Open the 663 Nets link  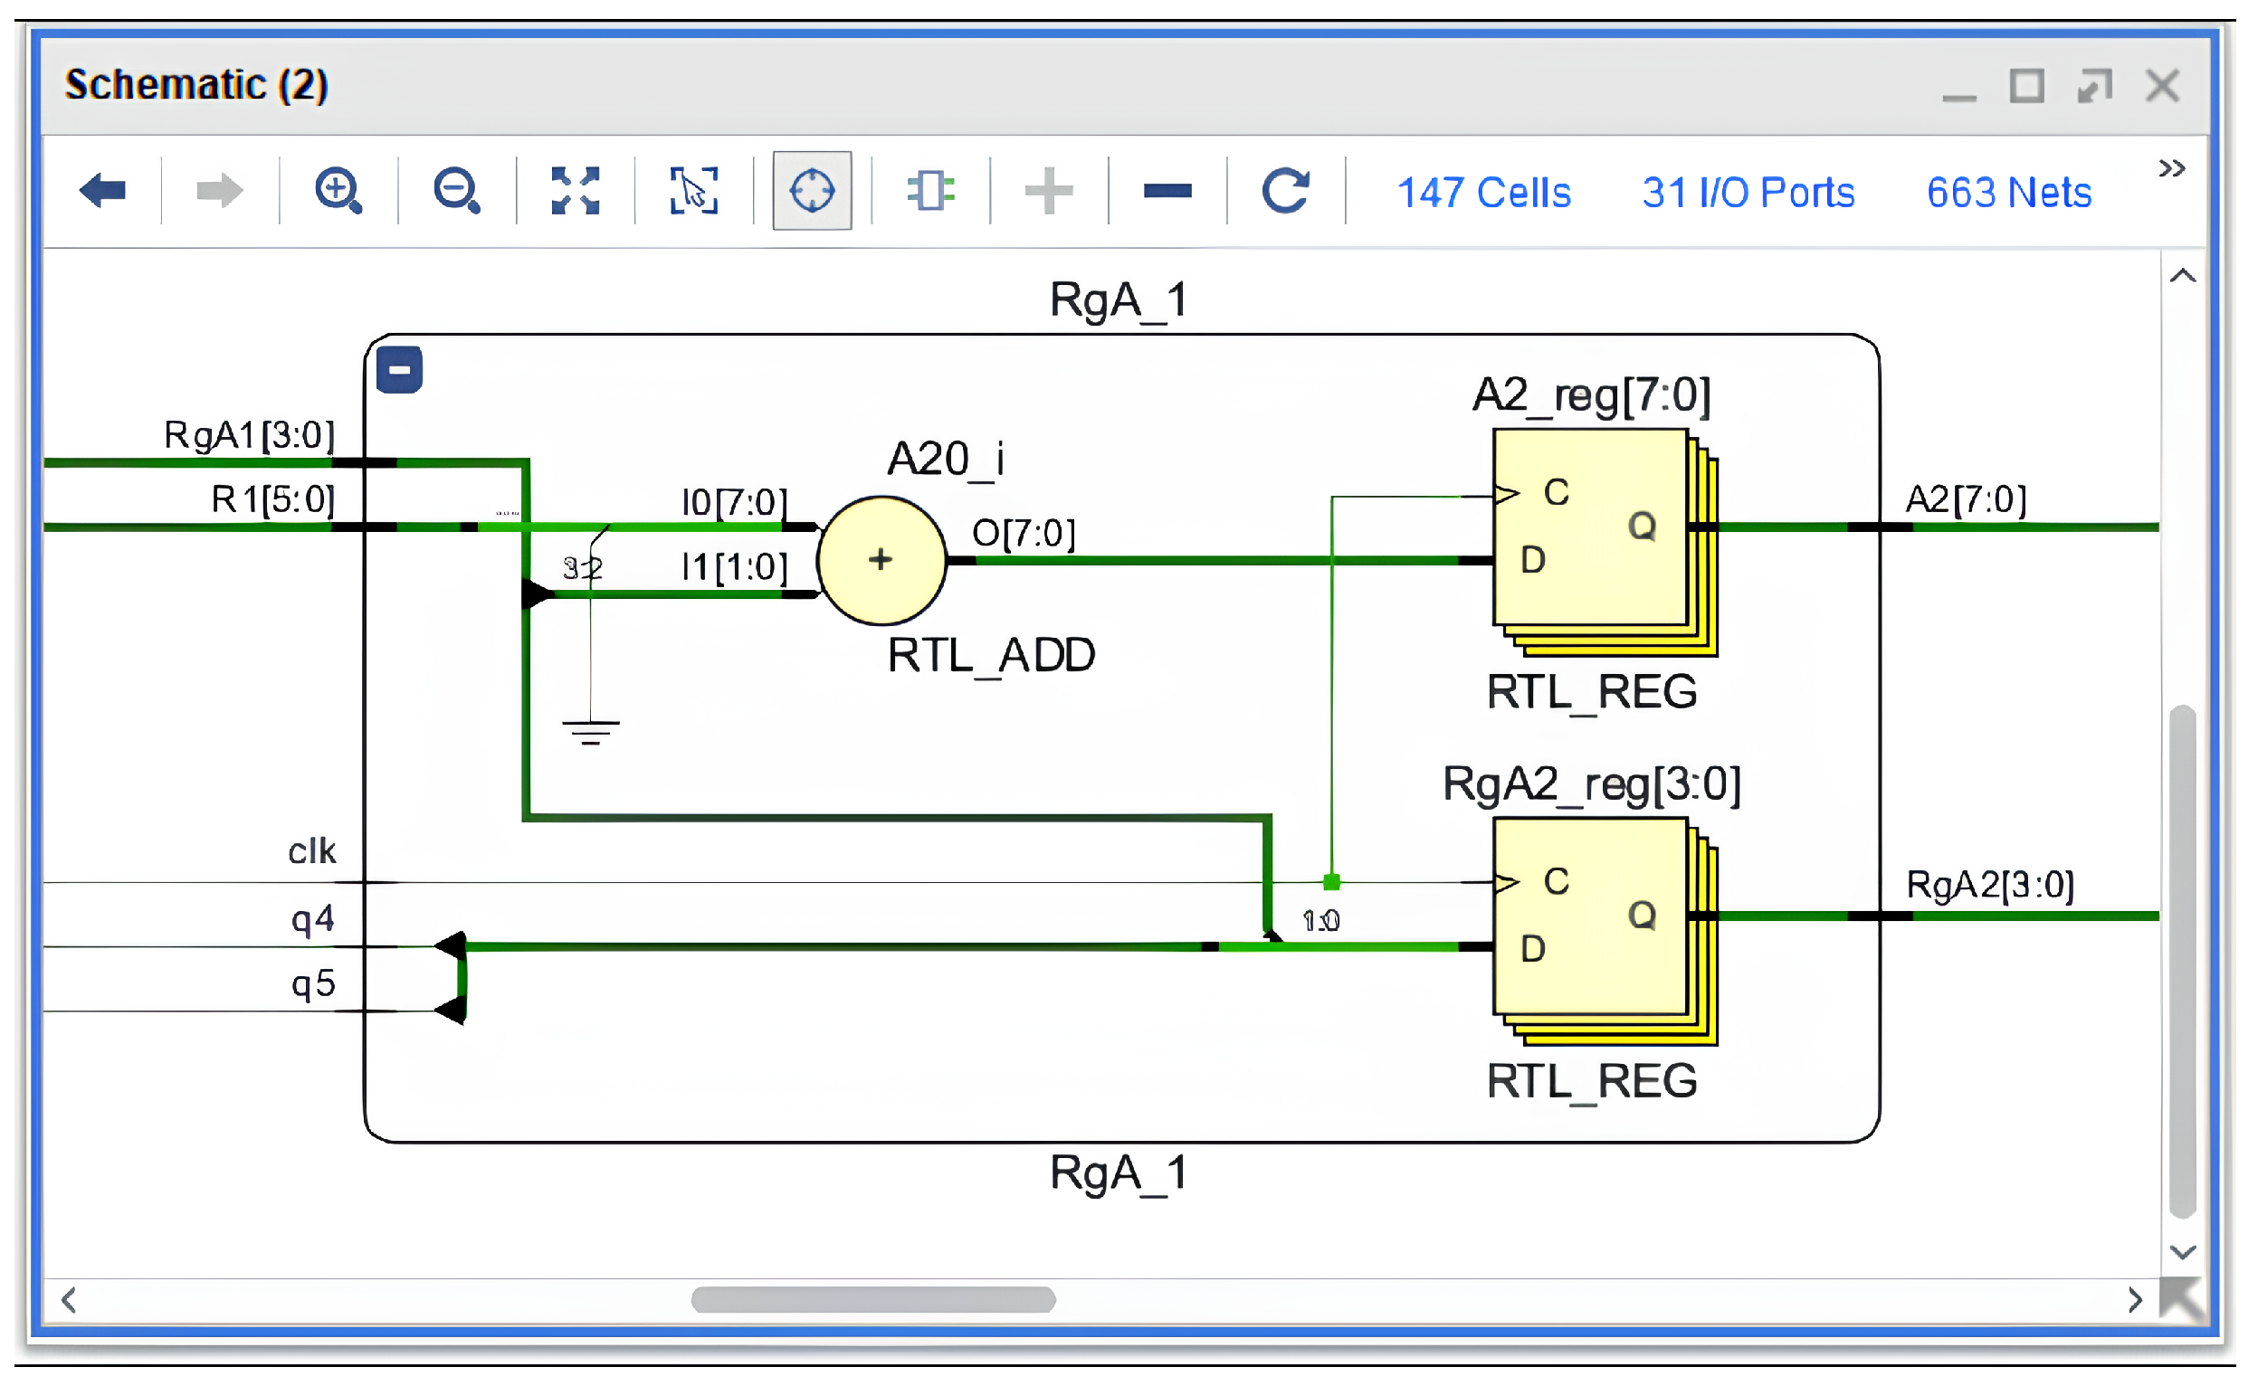click(x=2007, y=193)
